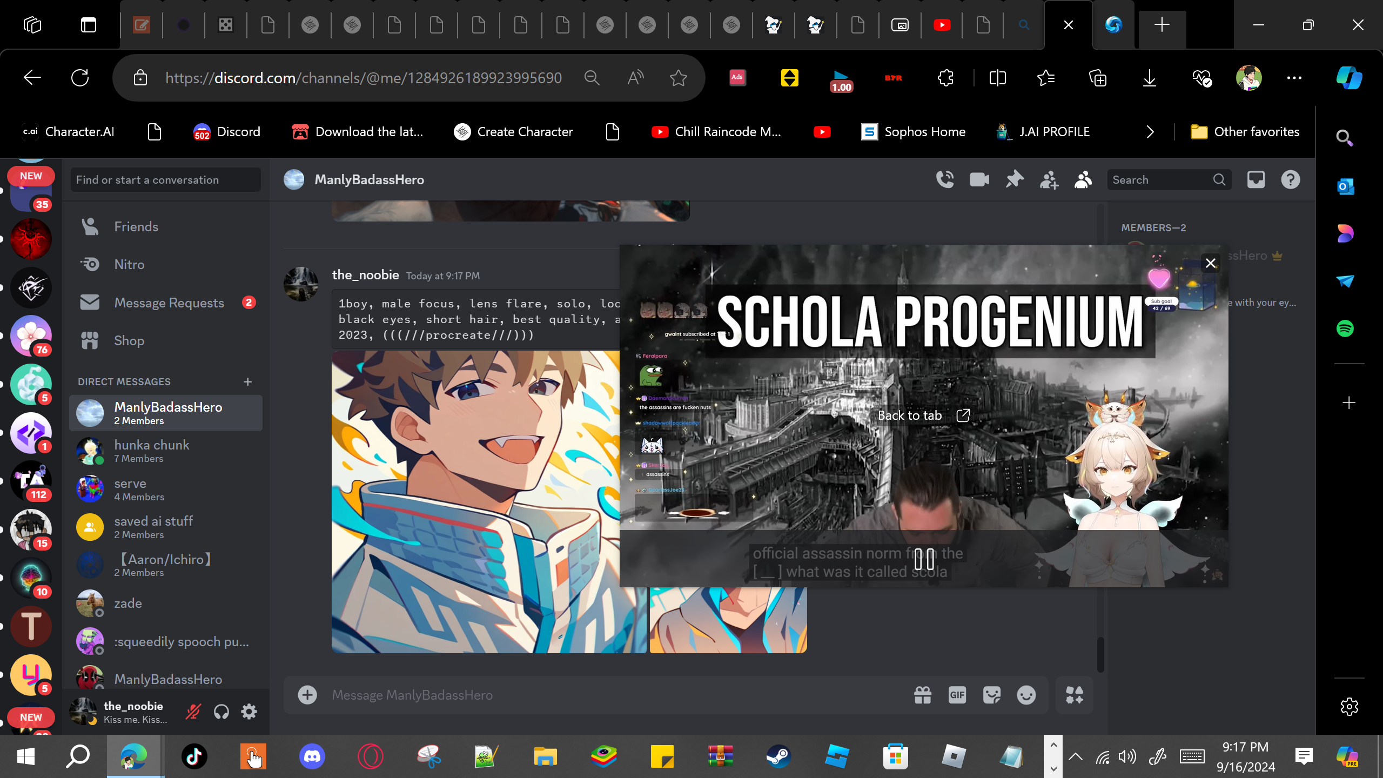Open J.AI PROFILE bookmark
This screenshot has height=778, width=1383.
(1043, 132)
